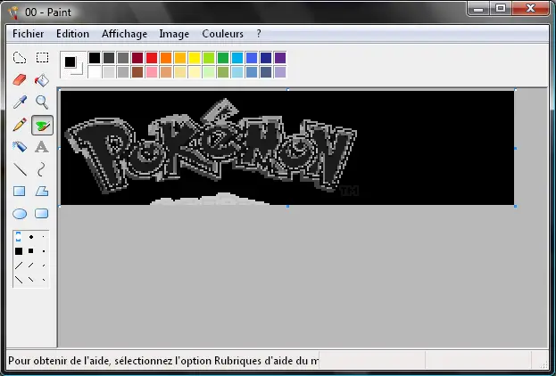Click the foreground/background color indicator
This screenshot has height=376, width=556.
(73, 65)
